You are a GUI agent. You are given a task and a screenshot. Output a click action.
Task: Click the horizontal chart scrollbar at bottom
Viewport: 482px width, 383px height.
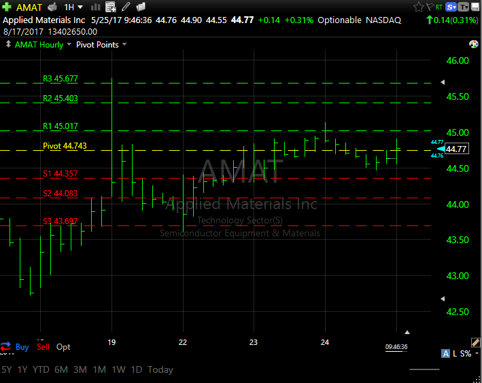point(424,369)
